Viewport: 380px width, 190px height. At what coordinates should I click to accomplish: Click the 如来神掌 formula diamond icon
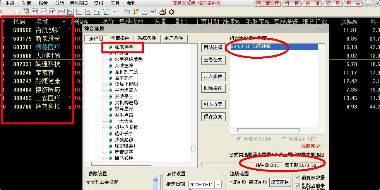pos(111,47)
